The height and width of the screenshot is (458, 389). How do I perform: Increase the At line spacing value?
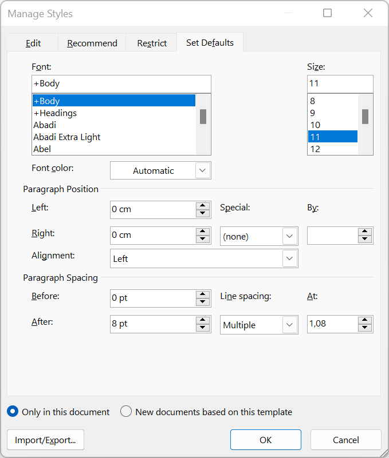point(365,321)
